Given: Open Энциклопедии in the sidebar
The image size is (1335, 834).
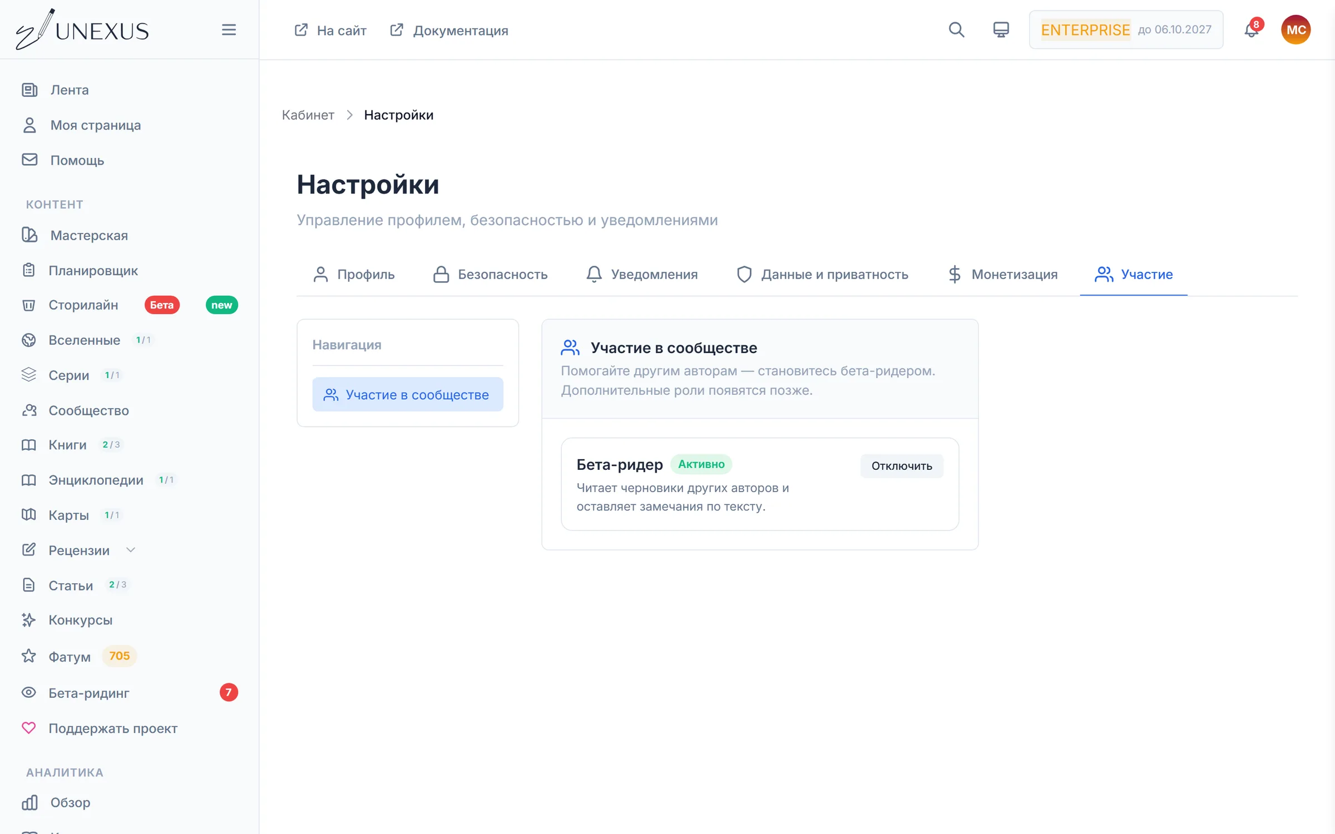Looking at the screenshot, I should 96,480.
